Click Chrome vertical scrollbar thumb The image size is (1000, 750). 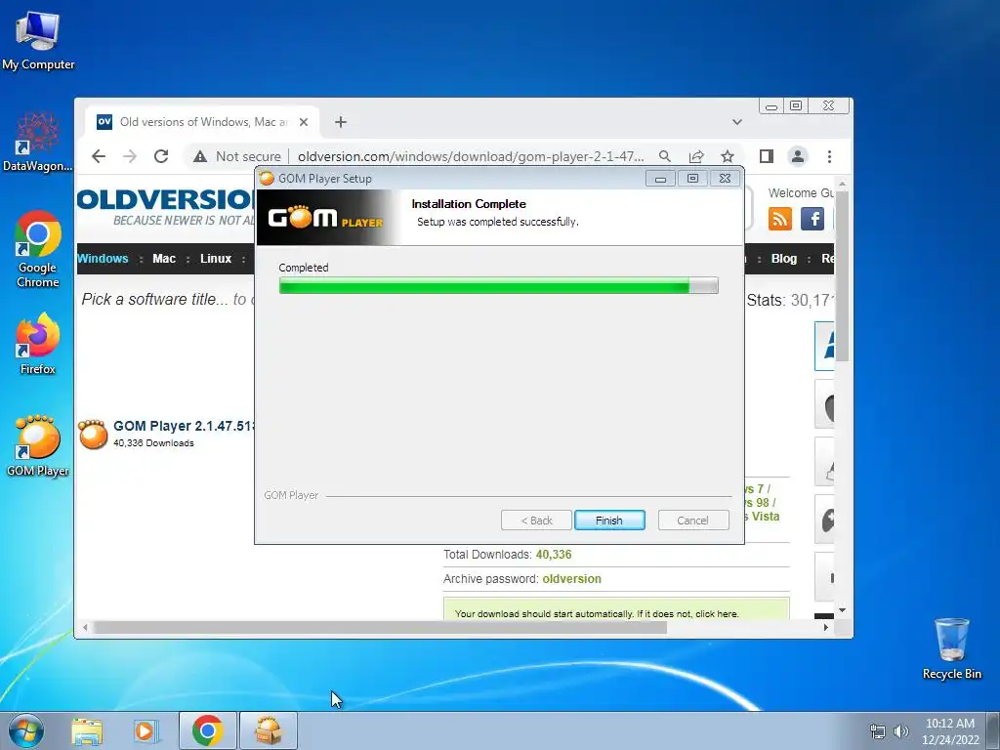click(842, 275)
